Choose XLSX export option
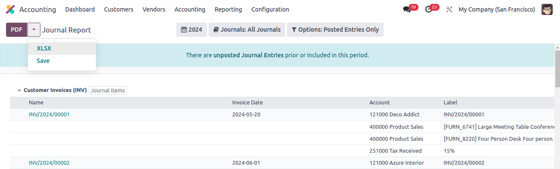Screen dimensions: 560x169 (x=62, y=48)
